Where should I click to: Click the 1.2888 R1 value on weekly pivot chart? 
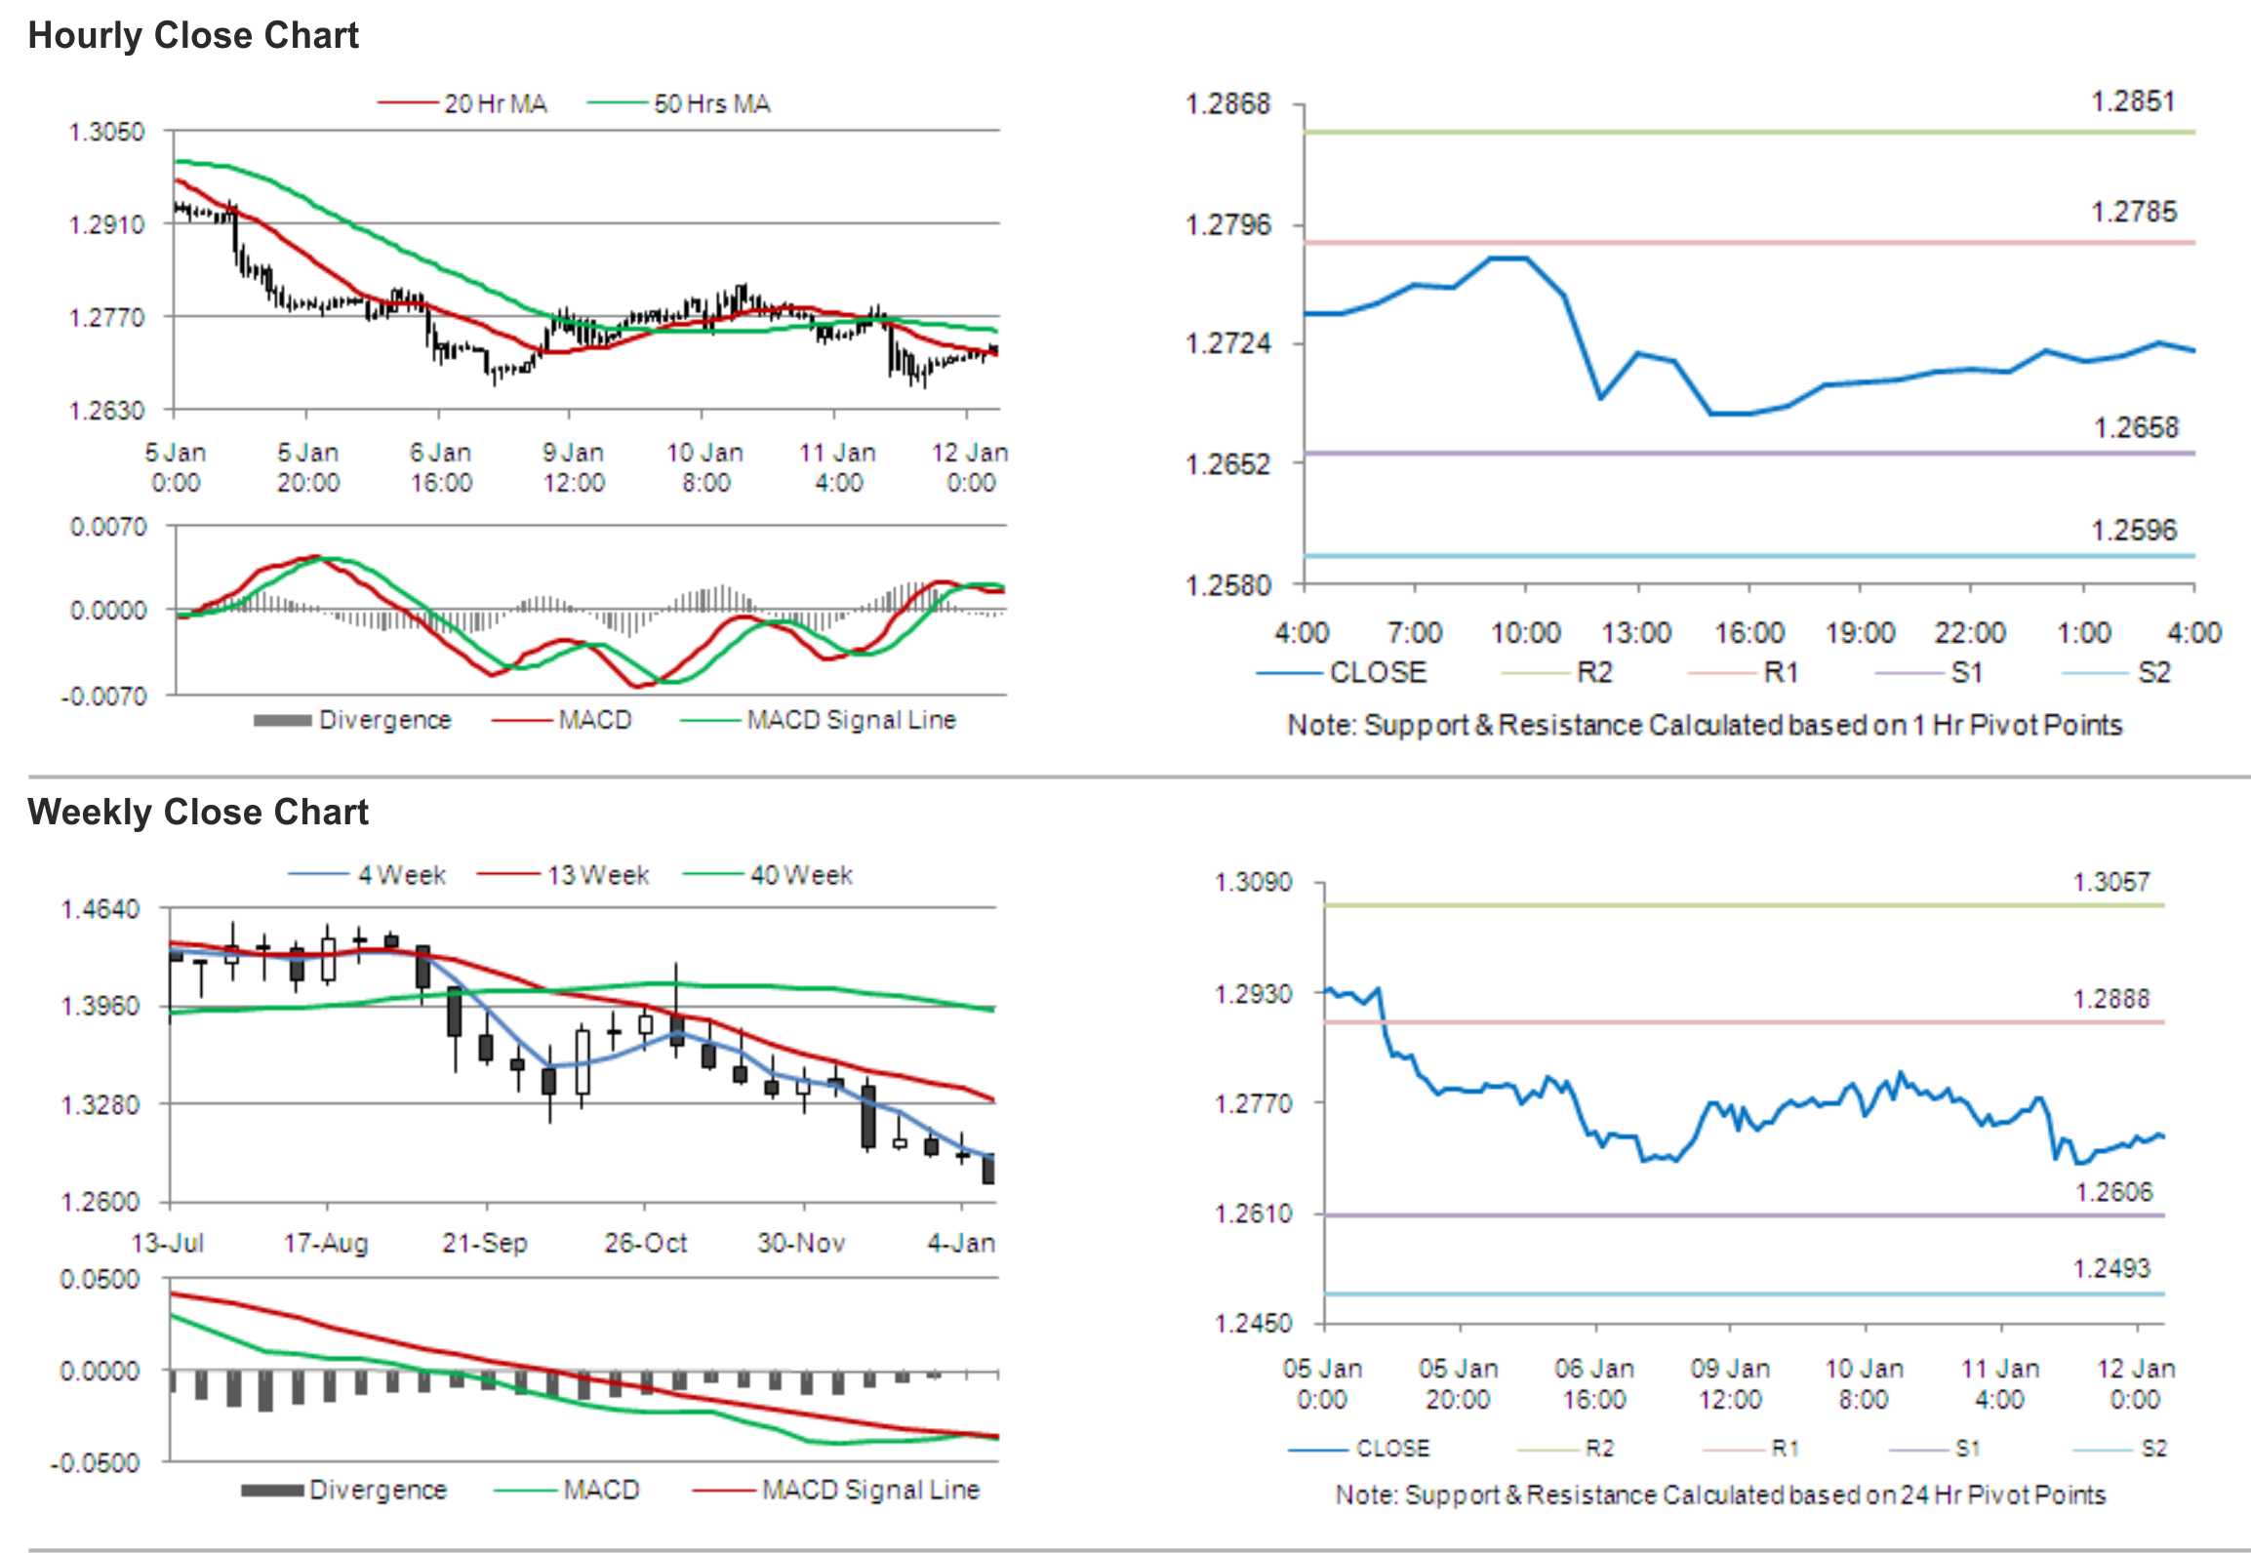(x=2111, y=999)
